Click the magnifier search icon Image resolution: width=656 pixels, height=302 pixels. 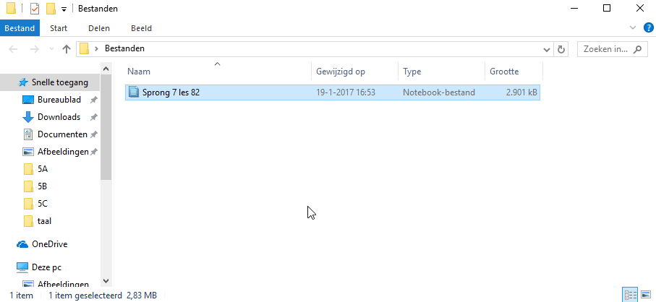tap(638, 49)
